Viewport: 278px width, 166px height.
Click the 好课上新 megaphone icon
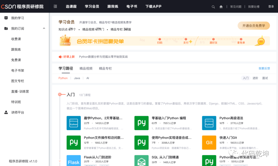coord(60,57)
